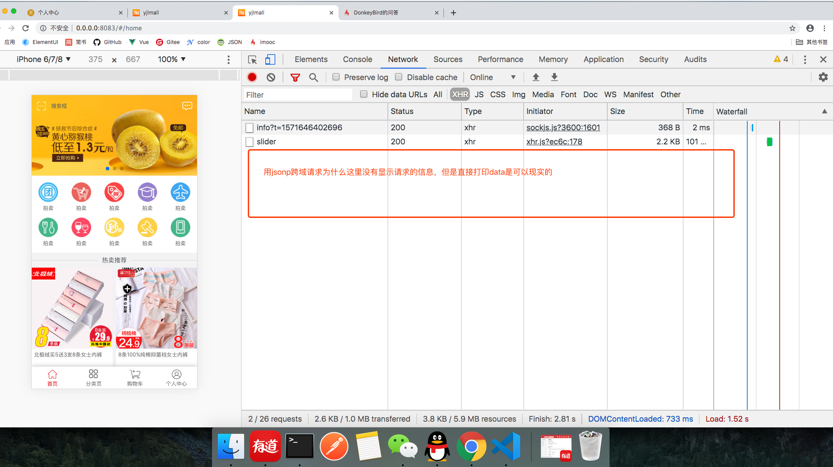Click the Name column header
The width and height of the screenshot is (833, 467).
click(315, 111)
